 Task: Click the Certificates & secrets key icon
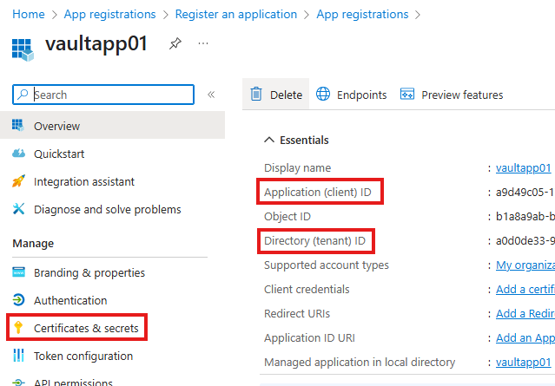(x=18, y=328)
